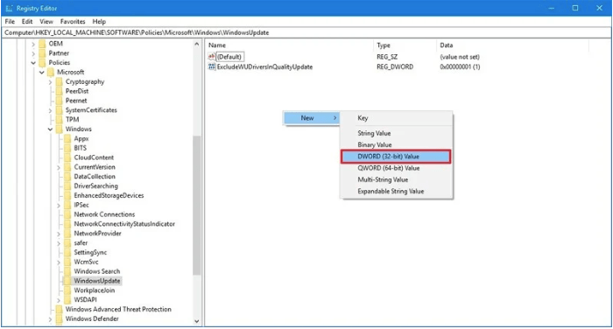
Task: Open the Favorites menu
Action: (73, 22)
